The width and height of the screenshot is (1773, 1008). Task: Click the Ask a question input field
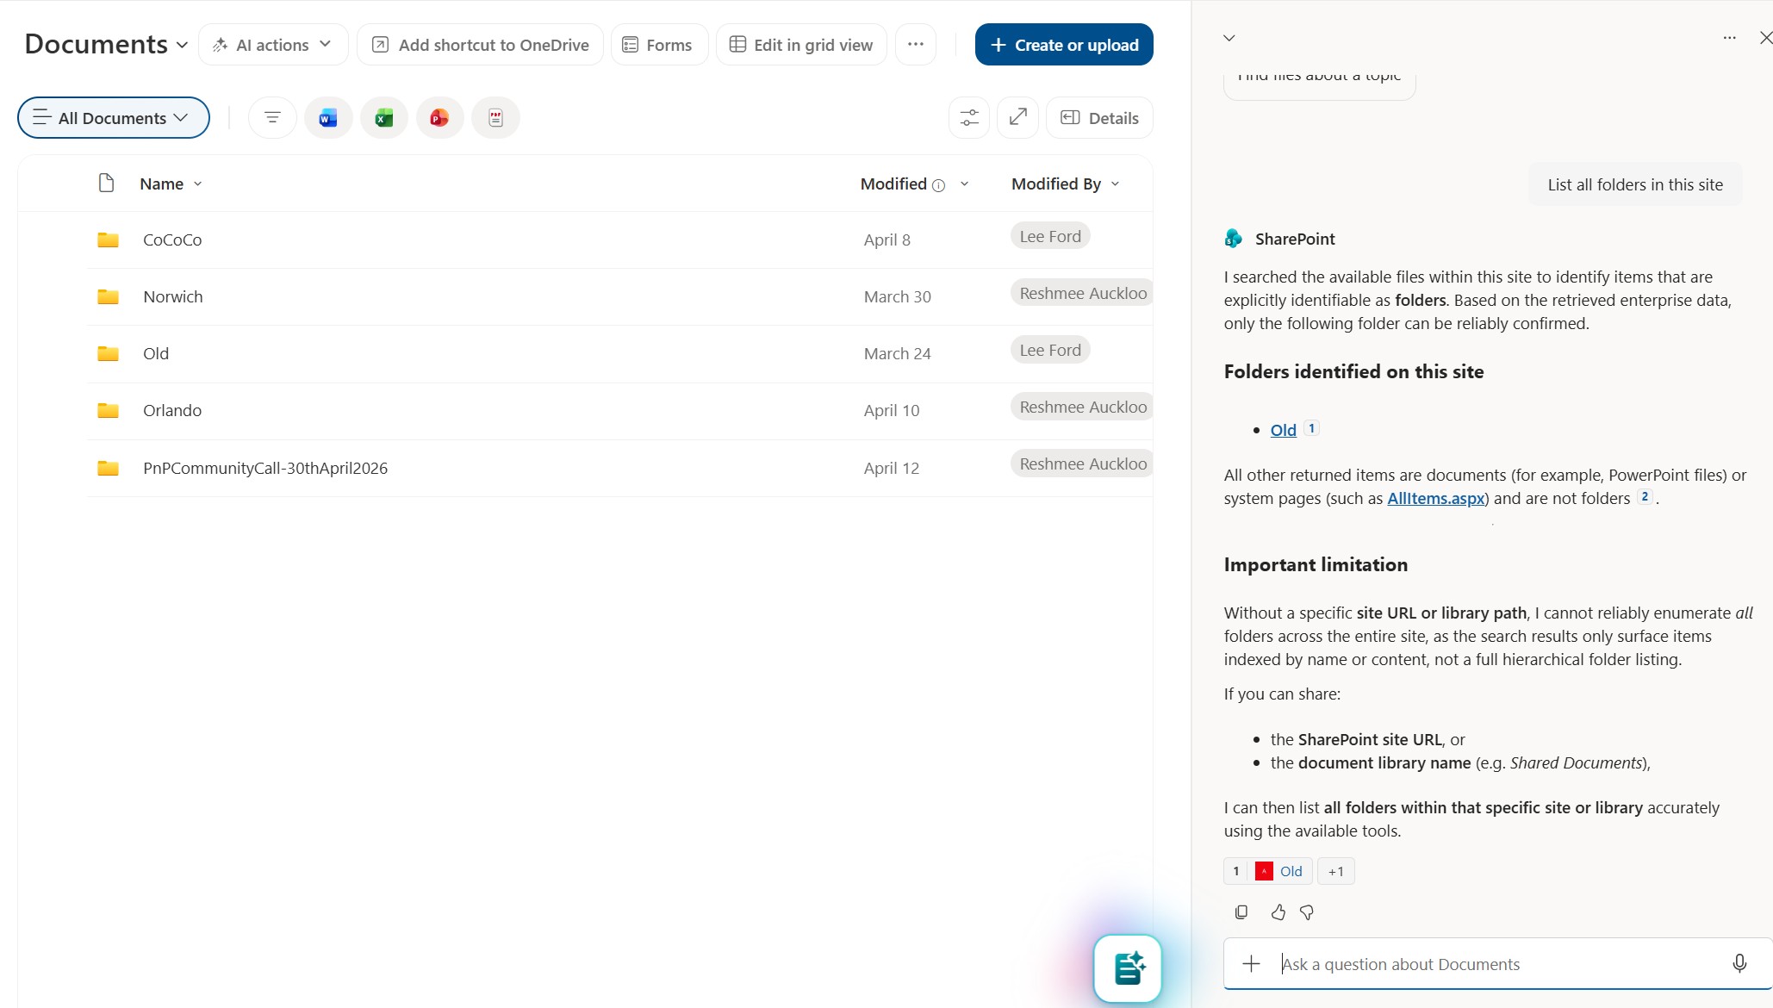1465,963
